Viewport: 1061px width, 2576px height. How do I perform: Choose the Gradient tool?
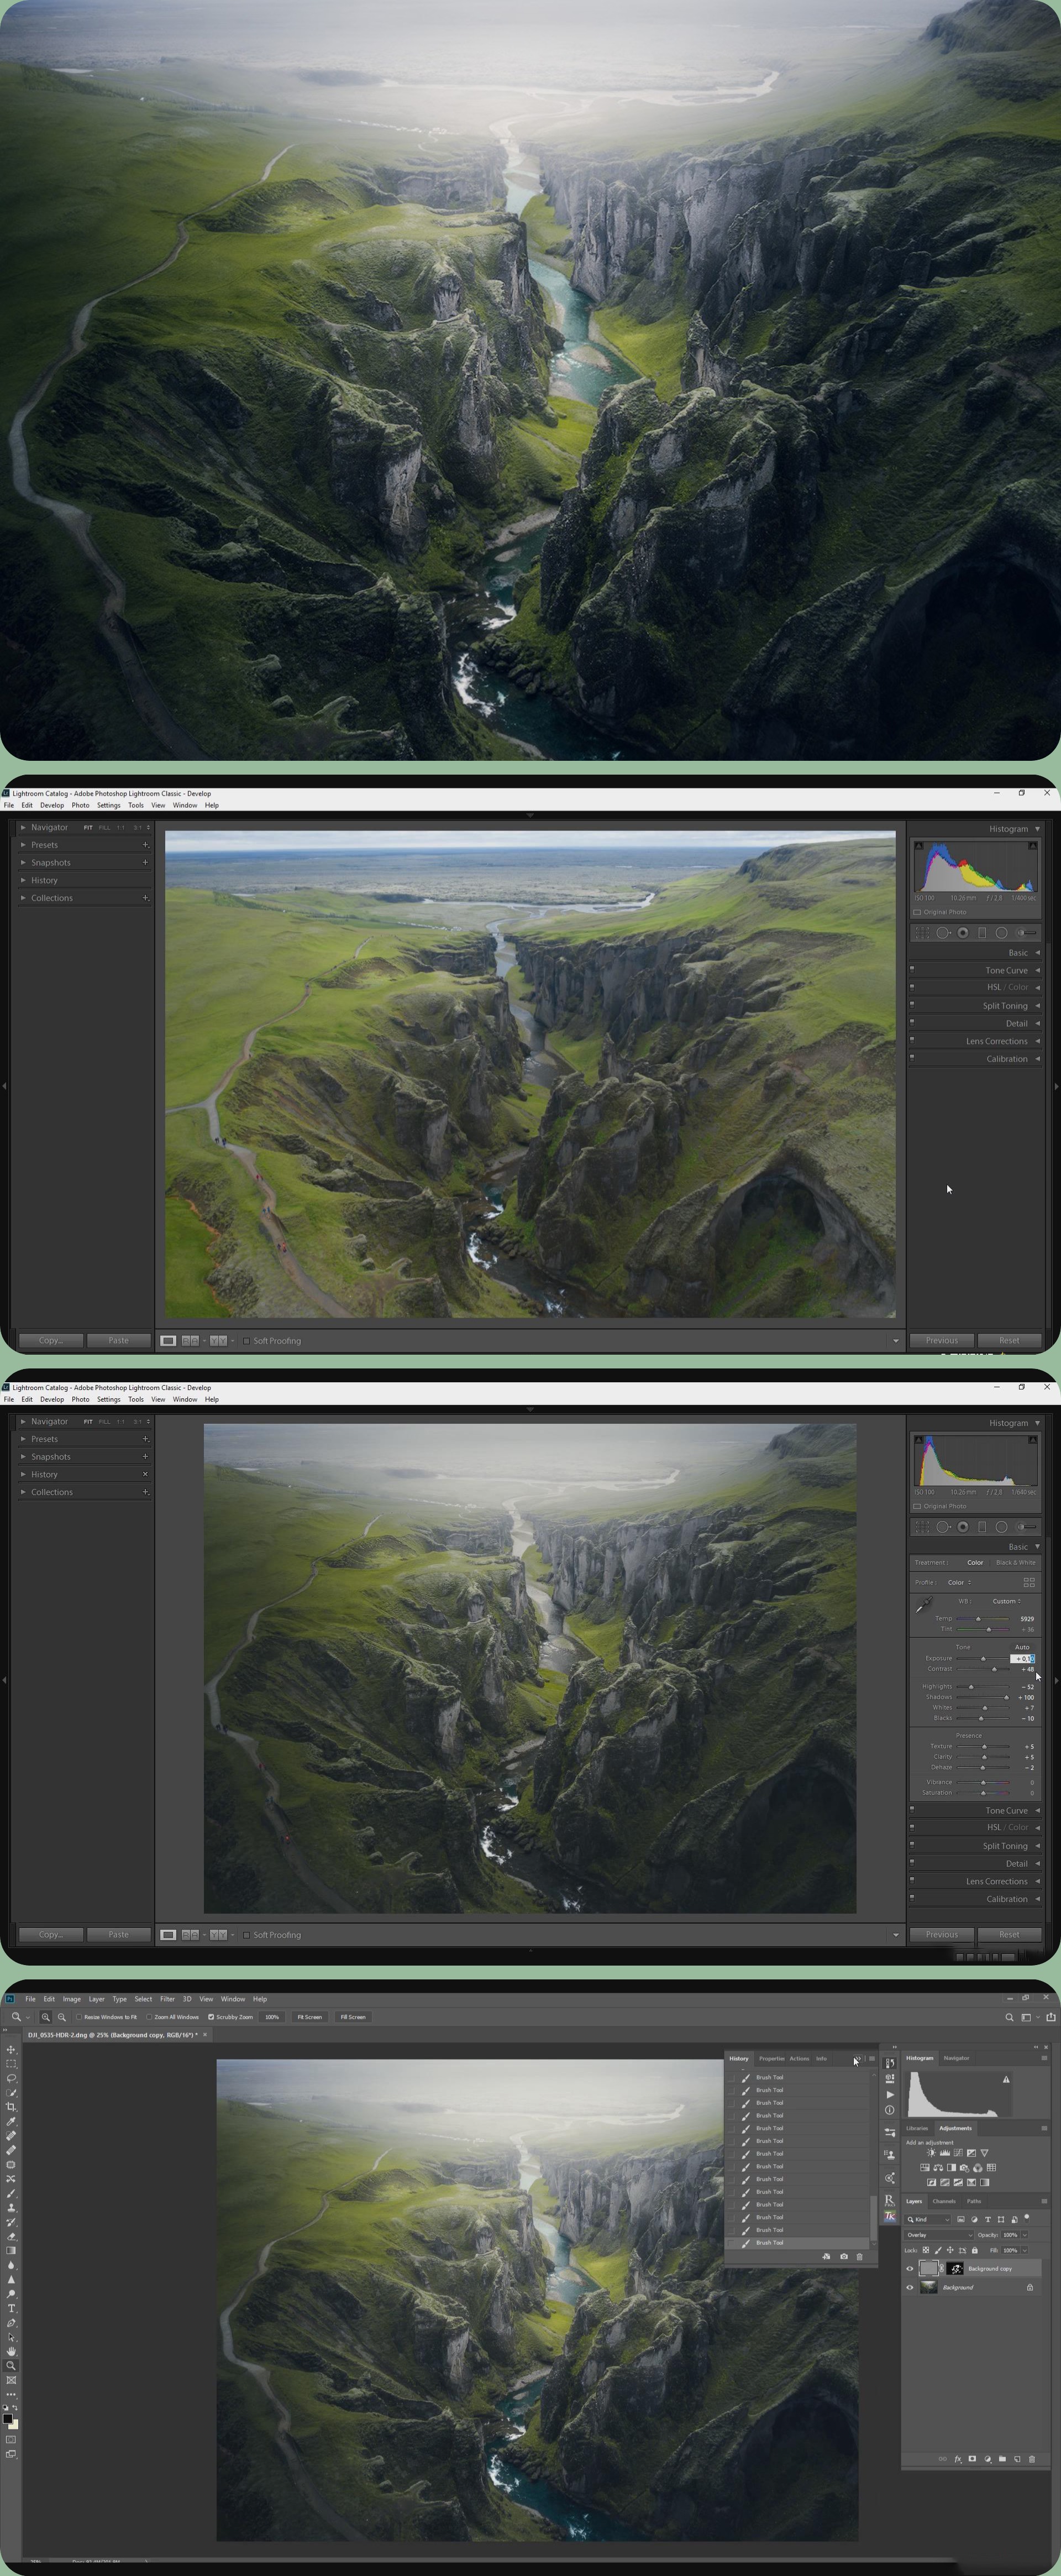point(11,2251)
